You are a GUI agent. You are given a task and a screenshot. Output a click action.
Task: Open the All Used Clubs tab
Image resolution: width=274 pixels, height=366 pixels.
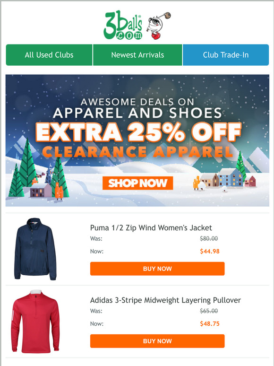point(49,55)
